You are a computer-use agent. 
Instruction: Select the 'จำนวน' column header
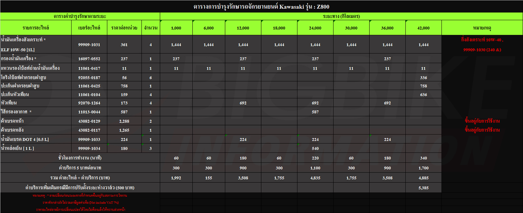(x=151, y=28)
